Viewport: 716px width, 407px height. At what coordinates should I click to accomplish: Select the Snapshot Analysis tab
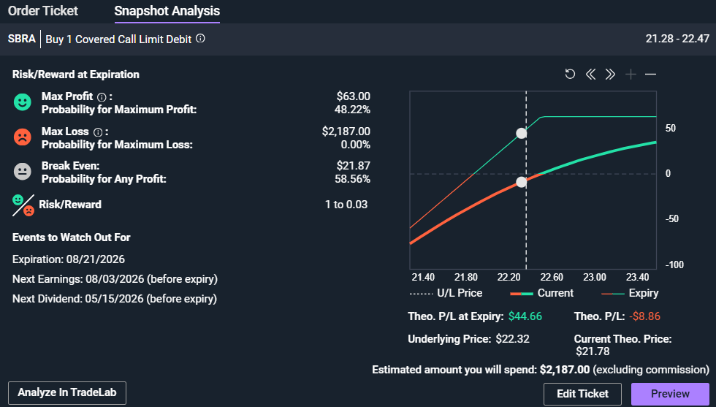167,11
